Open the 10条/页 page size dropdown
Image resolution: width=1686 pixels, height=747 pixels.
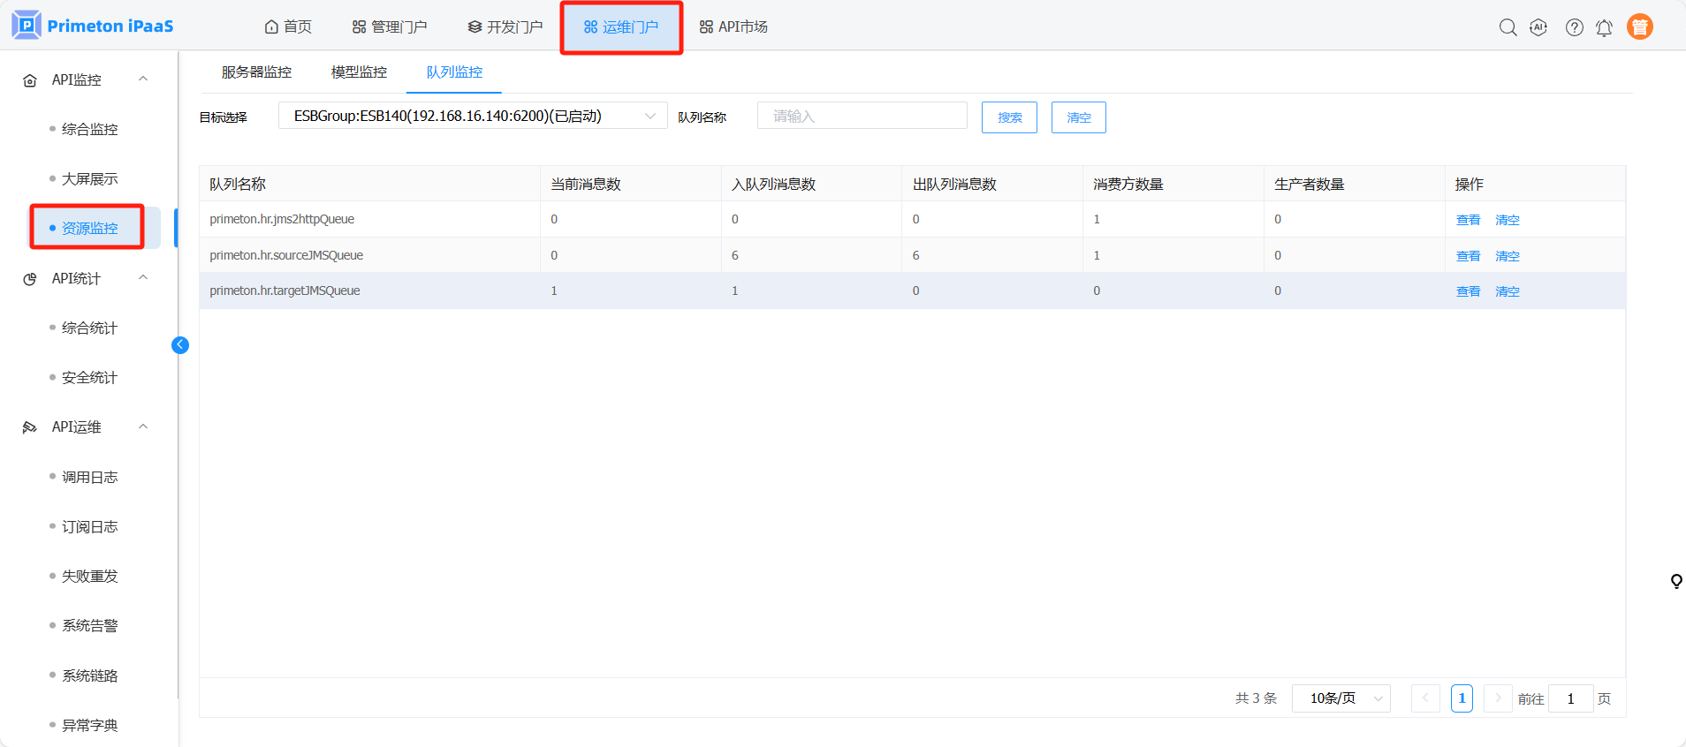[x=1340, y=698]
